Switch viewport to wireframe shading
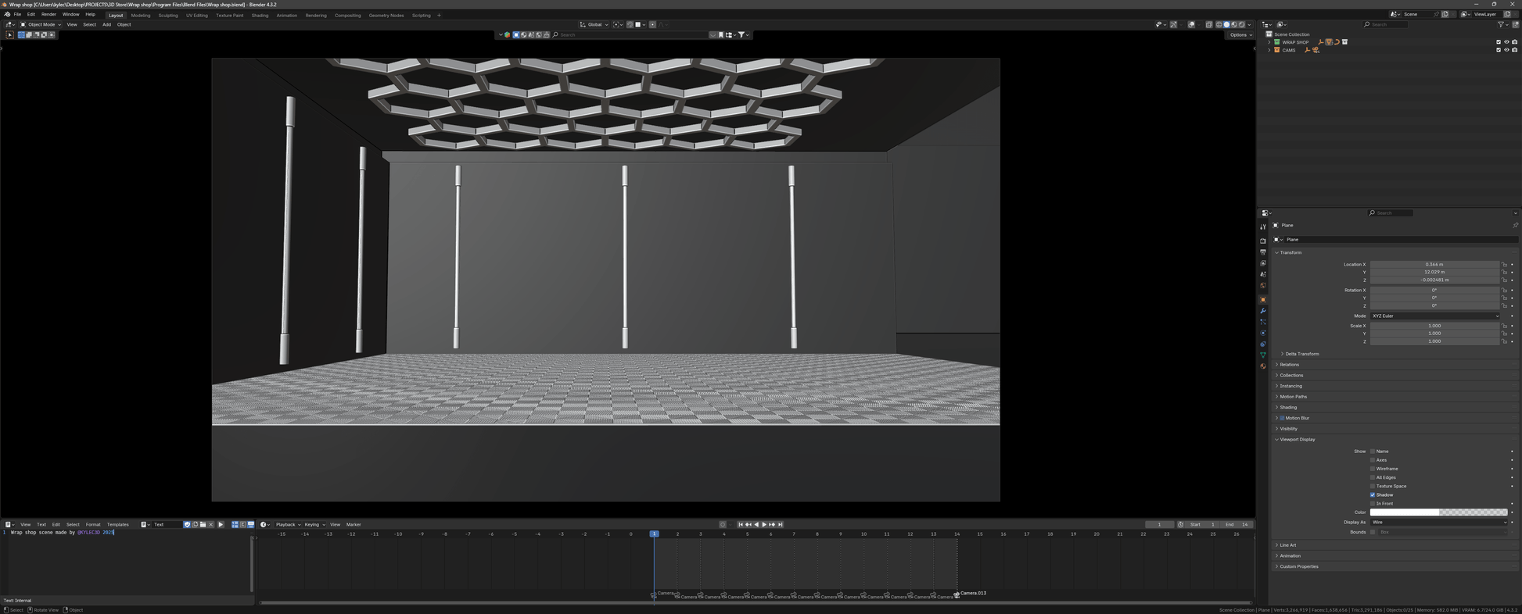1522x614 pixels. click(1219, 24)
